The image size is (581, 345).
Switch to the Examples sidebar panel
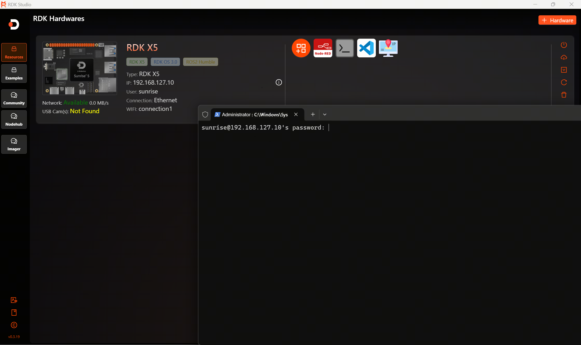pyautogui.click(x=14, y=73)
